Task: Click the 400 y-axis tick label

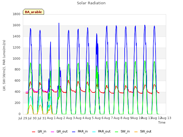Action: pyautogui.click(x=17, y=92)
